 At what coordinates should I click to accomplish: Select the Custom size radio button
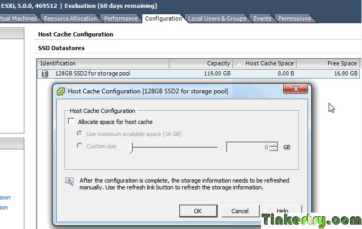(79, 146)
